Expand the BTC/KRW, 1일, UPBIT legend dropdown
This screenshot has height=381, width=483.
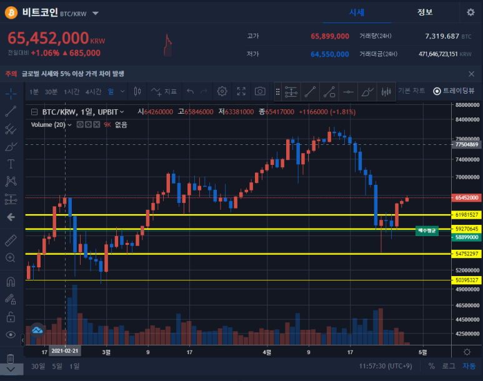coord(122,112)
